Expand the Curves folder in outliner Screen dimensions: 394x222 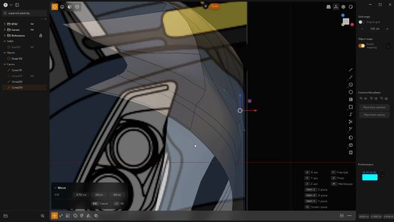click(x=4, y=30)
